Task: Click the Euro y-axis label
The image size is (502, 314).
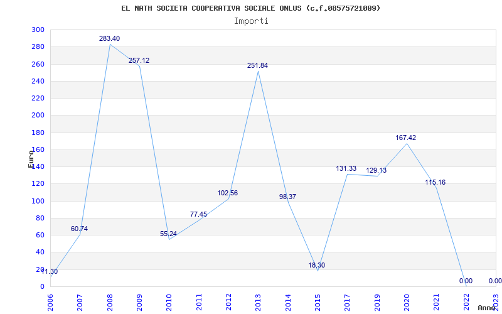Action: [x=31, y=159]
